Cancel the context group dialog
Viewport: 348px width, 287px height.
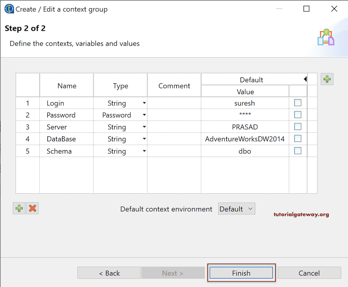[309, 273]
